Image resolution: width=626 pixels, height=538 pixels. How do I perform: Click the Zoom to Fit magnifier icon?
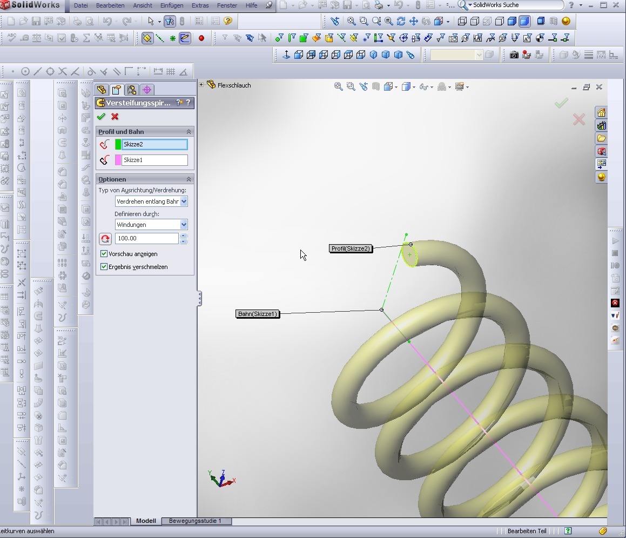pyautogui.click(x=351, y=21)
